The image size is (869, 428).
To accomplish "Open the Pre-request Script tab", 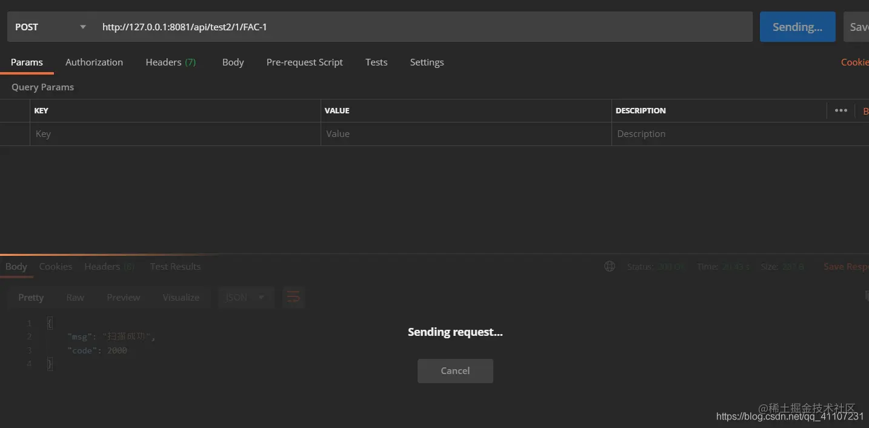I will coord(305,62).
